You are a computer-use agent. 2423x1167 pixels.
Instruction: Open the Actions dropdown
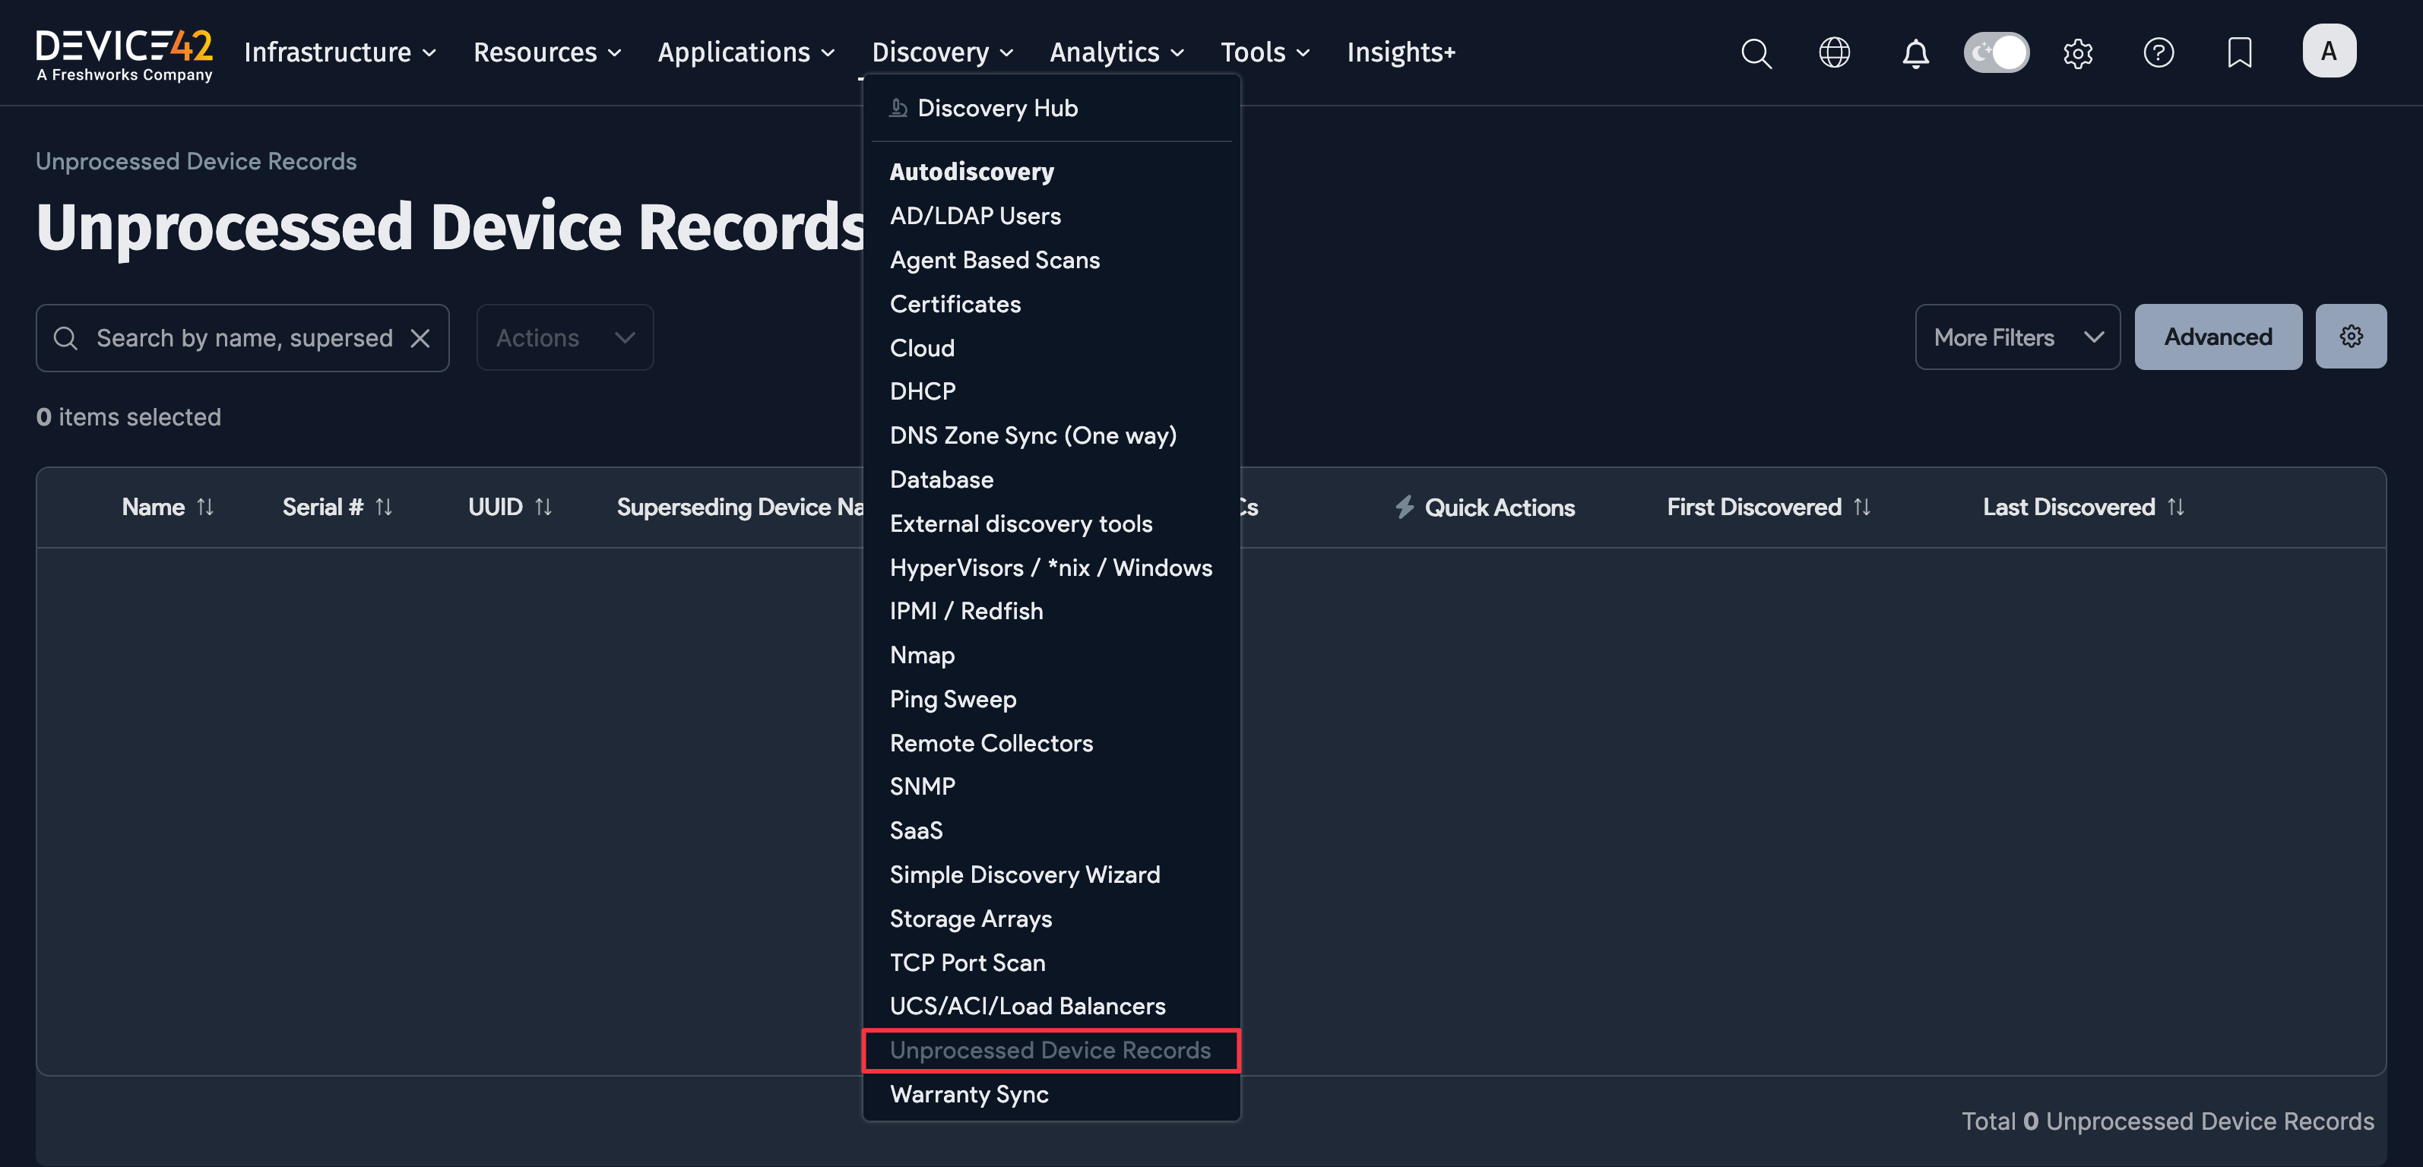[563, 337]
